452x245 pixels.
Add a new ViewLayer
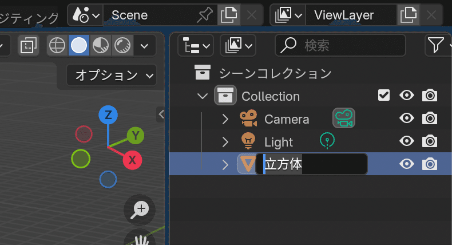pos(408,15)
